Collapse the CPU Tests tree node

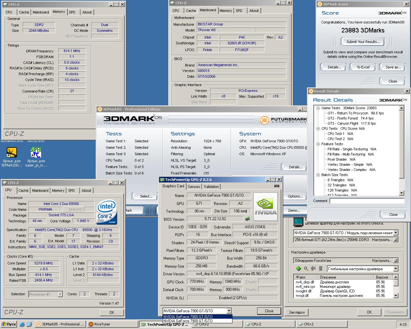318,129
